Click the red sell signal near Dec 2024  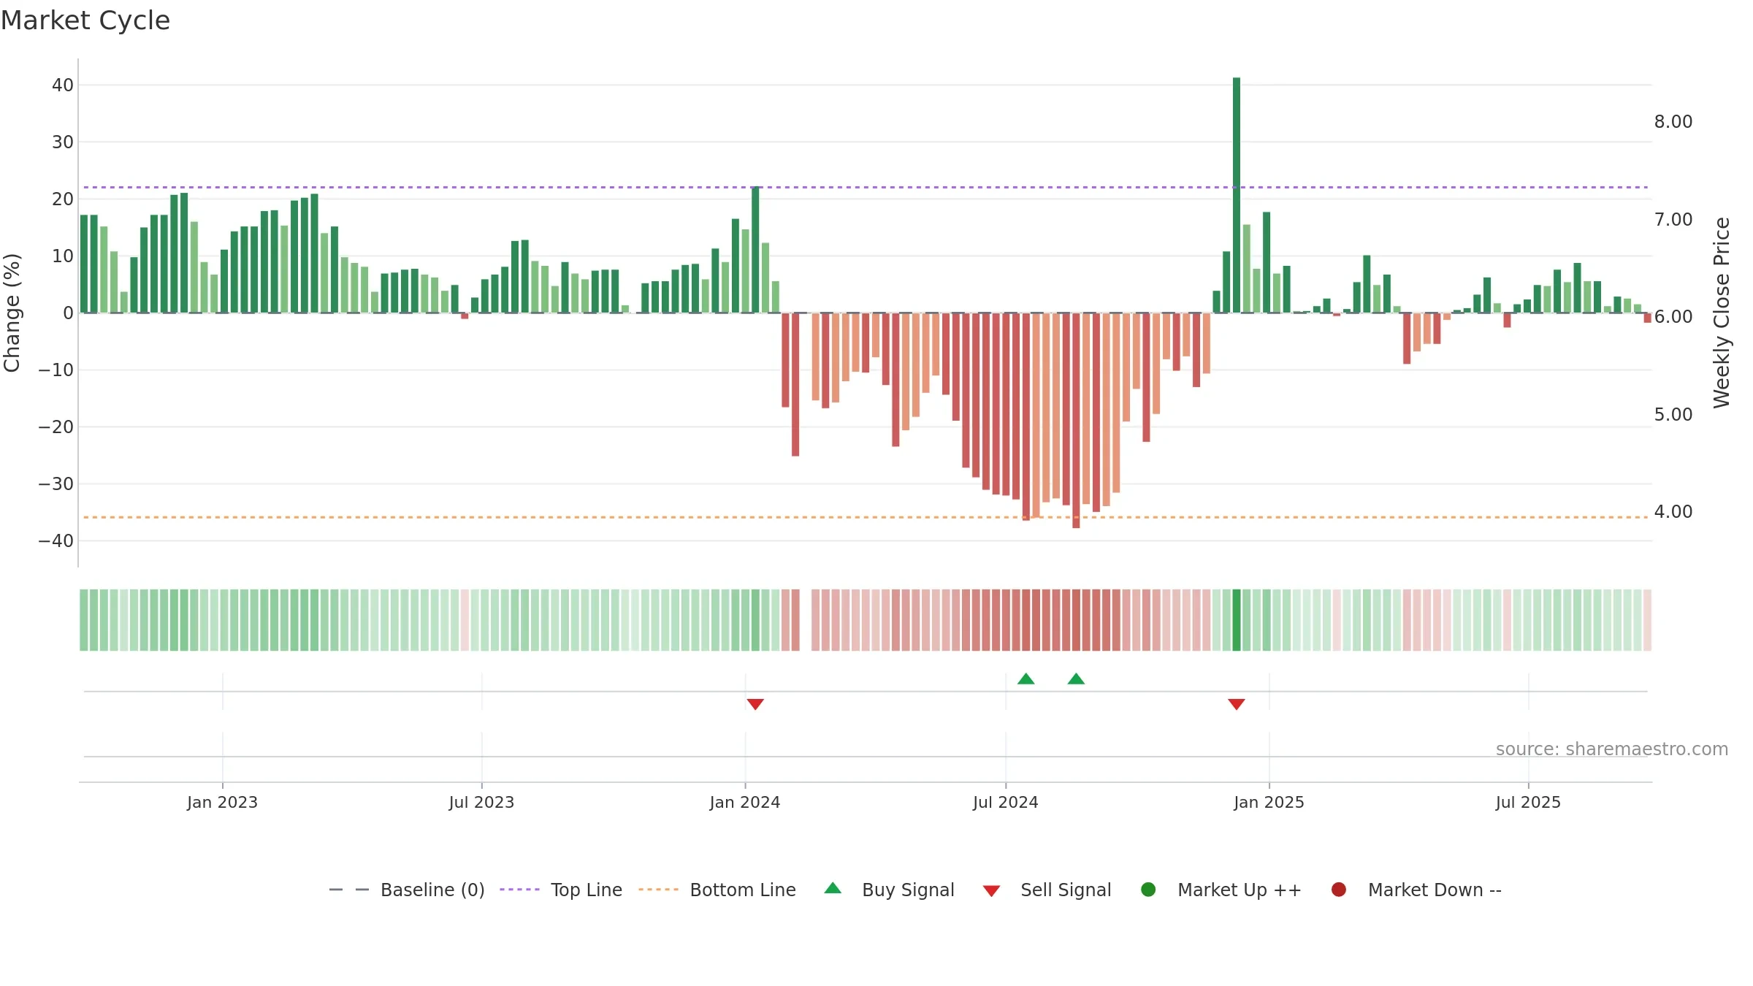[1237, 704]
